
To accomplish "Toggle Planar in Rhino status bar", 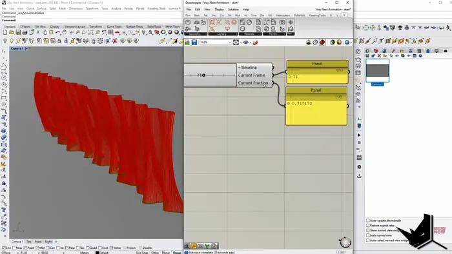I will coord(166,252).
